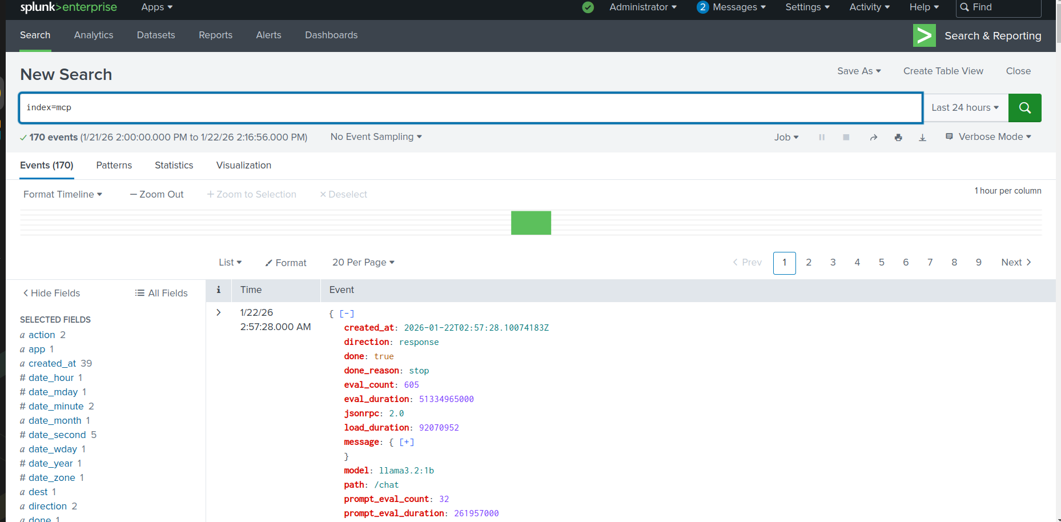Click the share job arrow icon
The image size is (1061, 522).
pos(873,137)
